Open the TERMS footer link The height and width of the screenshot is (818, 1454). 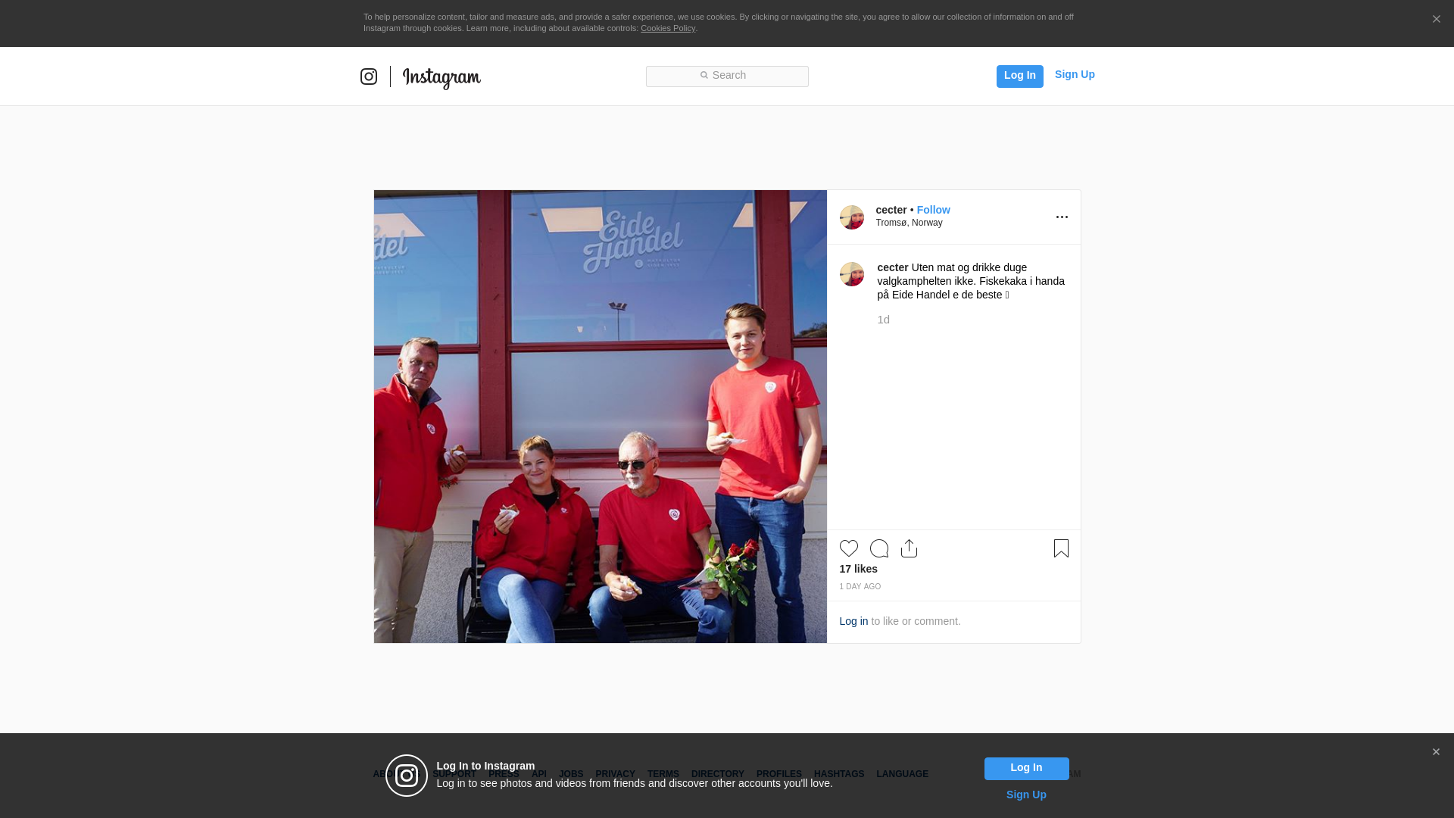coord(663,774)
